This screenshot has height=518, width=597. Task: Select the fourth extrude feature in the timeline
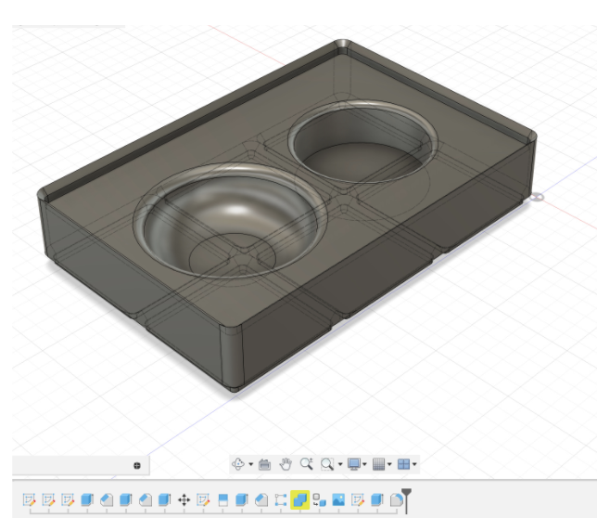pos(242,499)
